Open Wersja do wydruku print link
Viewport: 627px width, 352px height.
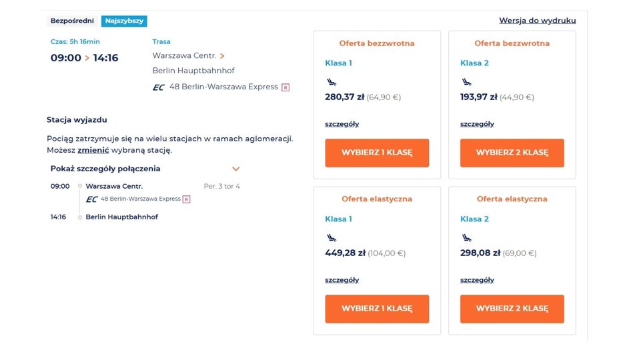(x=537, y=21)
